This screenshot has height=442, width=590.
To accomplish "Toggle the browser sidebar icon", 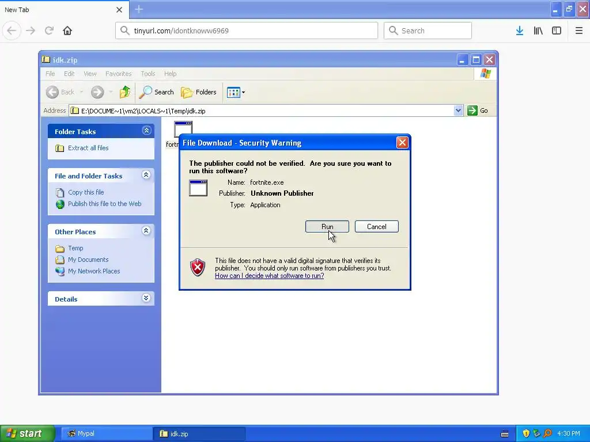I will point(557,31).
